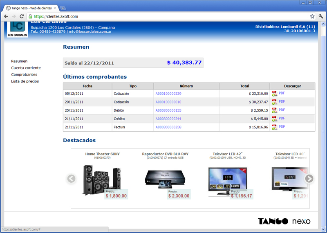This screenshot has height=233, width=327.
Task: Click the Destacados heading
Action: pos(79,140)
